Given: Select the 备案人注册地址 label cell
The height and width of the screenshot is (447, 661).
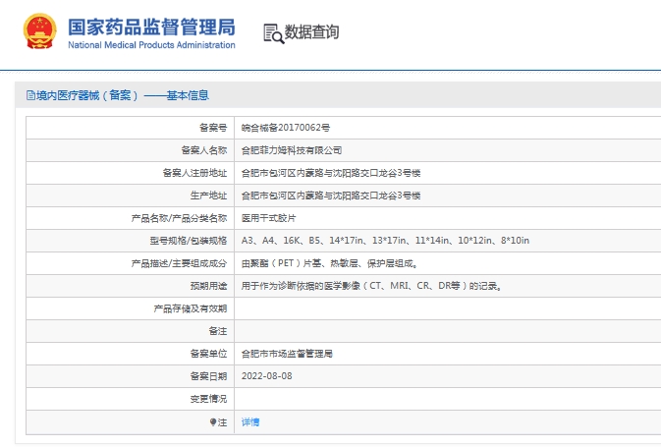Looking at the screenshot, I should pyautogui.click(x=194, y=173).
